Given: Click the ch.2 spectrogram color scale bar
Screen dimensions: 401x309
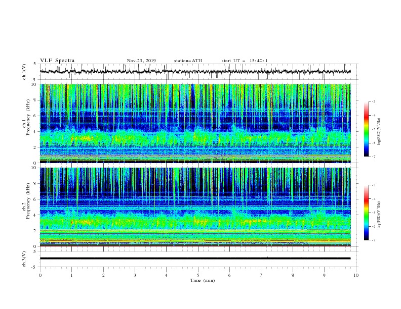Looking at the screenshot, I should pos(366,213).
